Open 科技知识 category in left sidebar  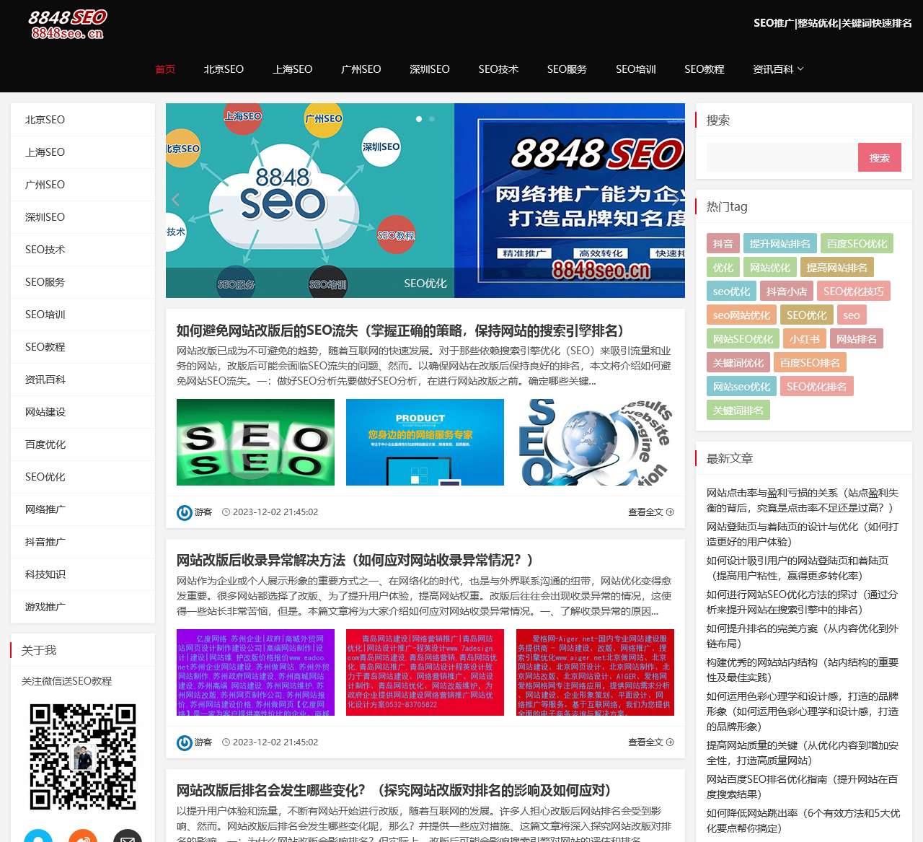83,574
